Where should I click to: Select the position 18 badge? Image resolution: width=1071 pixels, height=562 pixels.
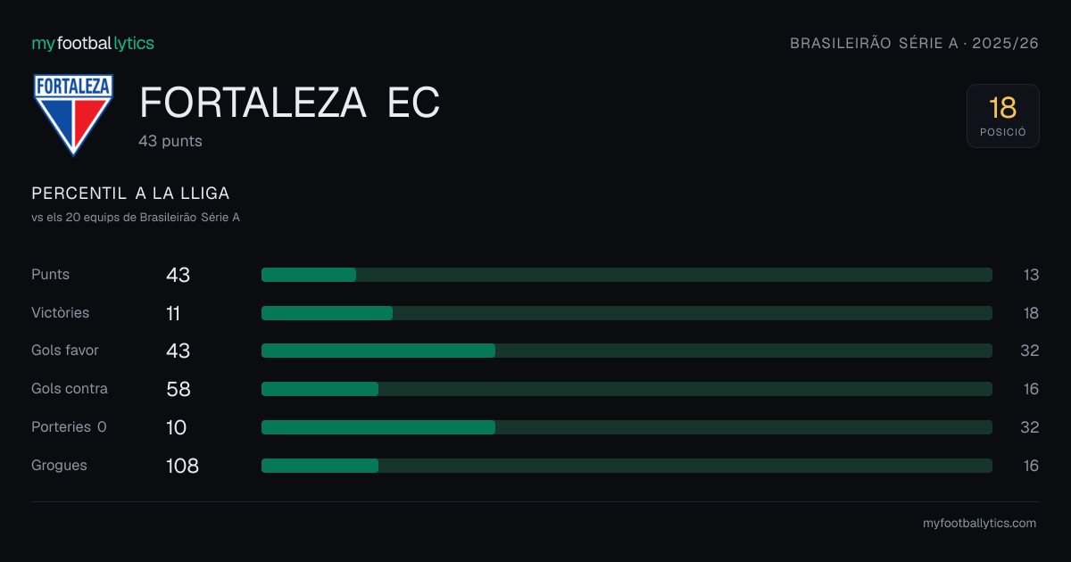1002,116
